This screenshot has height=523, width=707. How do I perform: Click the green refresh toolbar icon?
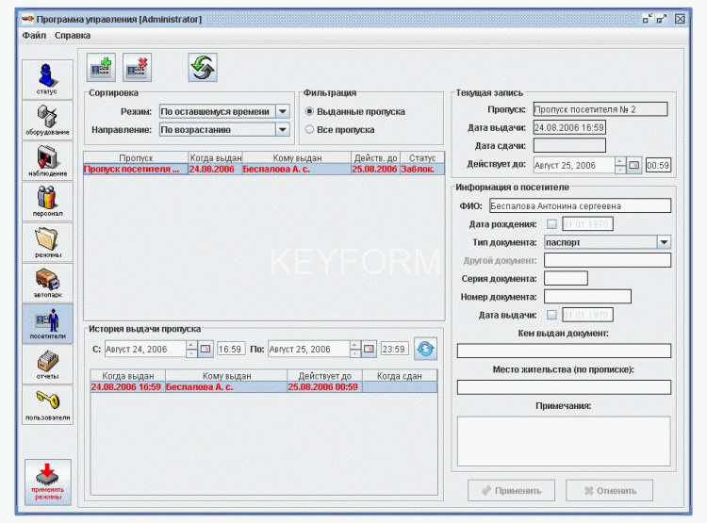[x=202, y=68]
